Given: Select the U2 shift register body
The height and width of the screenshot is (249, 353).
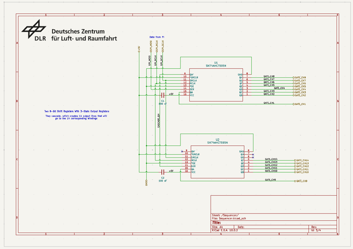Looking at the screenshot, I should coord(218,162).
